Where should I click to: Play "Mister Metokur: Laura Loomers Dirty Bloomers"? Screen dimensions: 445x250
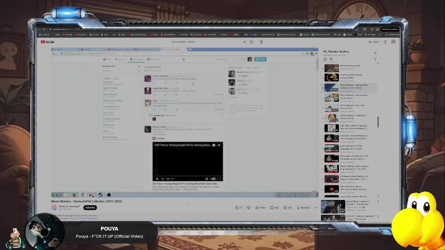(x=349, y=169)
